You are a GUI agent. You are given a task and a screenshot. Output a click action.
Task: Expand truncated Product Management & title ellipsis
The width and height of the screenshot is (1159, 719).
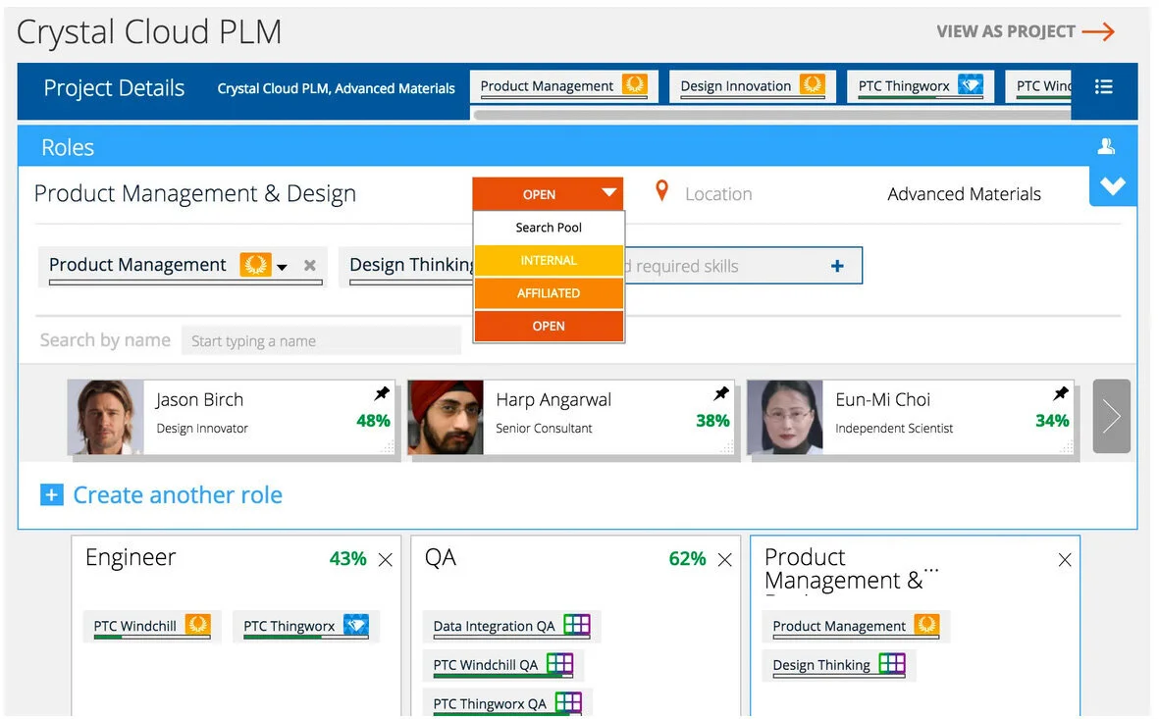click(x=930, y=571)
